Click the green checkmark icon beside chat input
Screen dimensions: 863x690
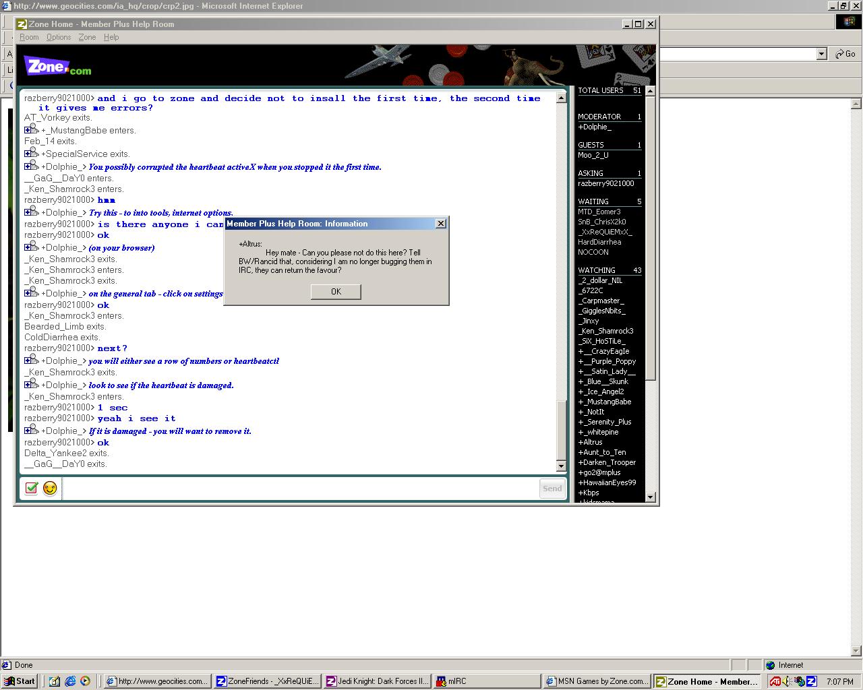coord(31,488)
